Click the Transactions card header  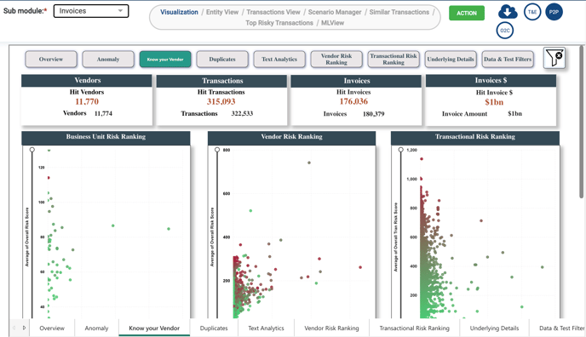pyautogui.click(x=221, y=81)
